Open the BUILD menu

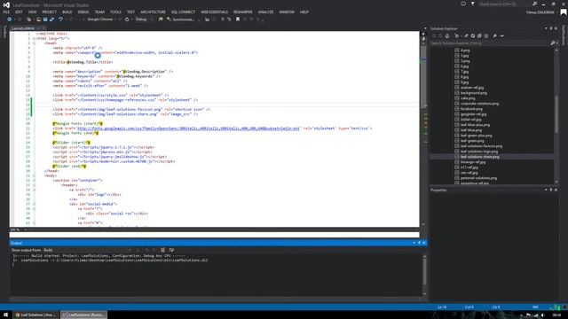pyautogui.click(x=67, y=12)
